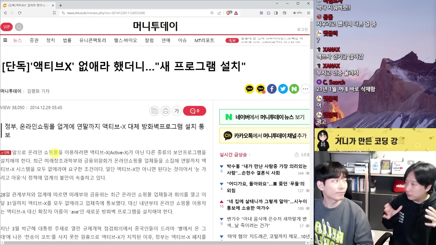436x245 pixels.
Task: Select the 헬스·바이오 menu item
Action: pos(126,40)
